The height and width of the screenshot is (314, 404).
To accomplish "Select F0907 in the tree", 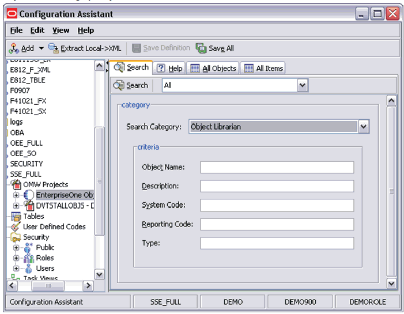I will [20, 90].
